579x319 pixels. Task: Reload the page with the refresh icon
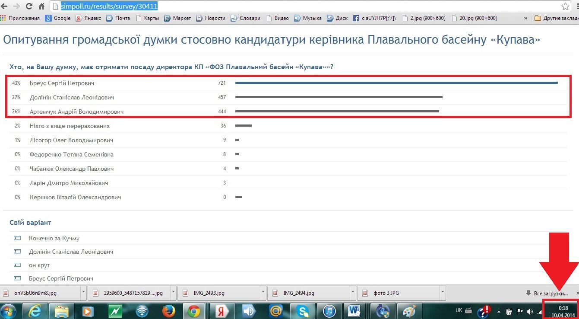point(29,6)
